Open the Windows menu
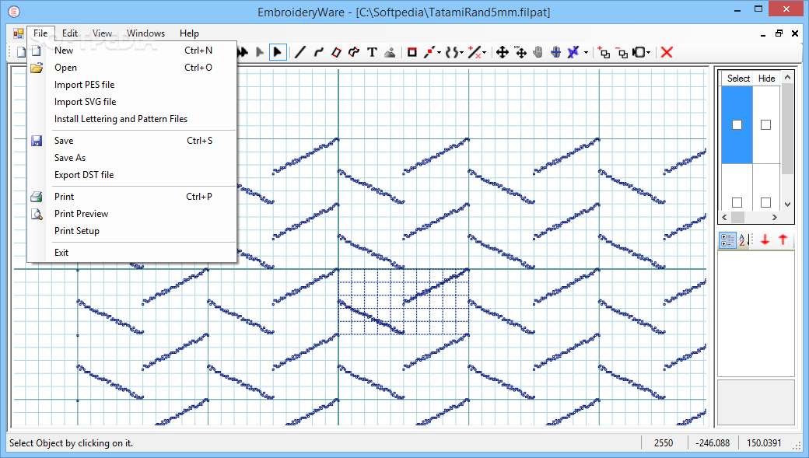809x458 pixels. click(146, 33)
